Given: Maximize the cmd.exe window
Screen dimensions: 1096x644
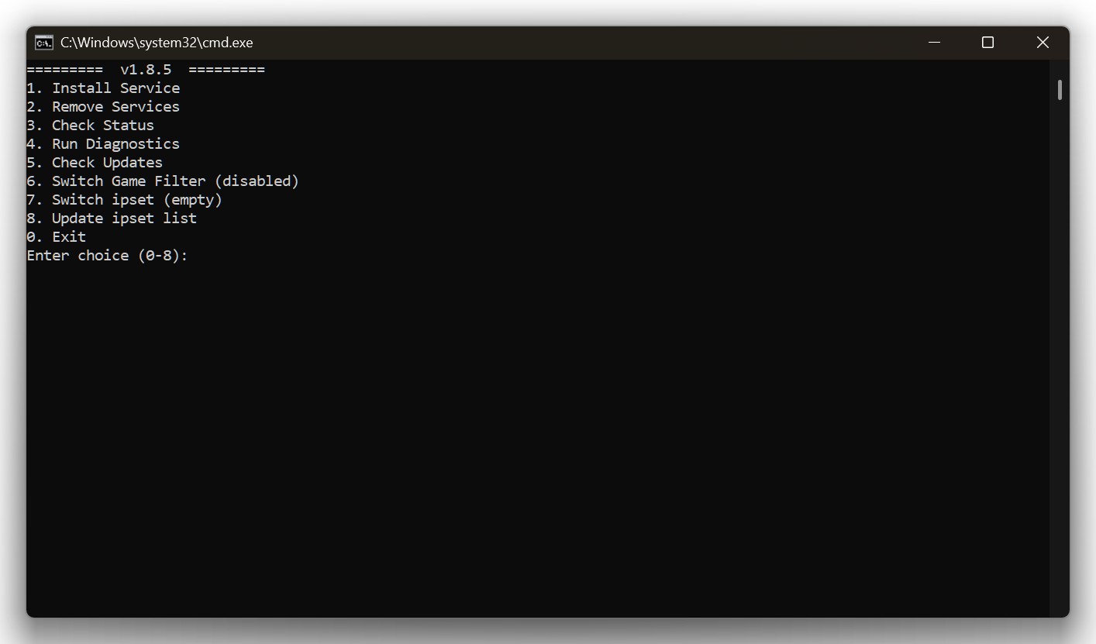Looking at the screenshot, I should click(987, 43).
